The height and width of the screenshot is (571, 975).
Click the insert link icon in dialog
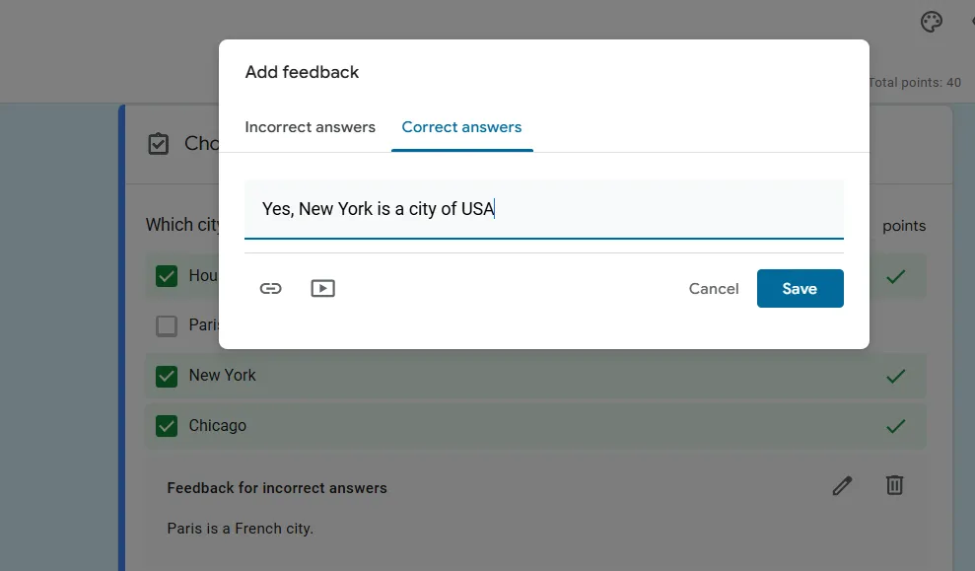click(270, 288)
